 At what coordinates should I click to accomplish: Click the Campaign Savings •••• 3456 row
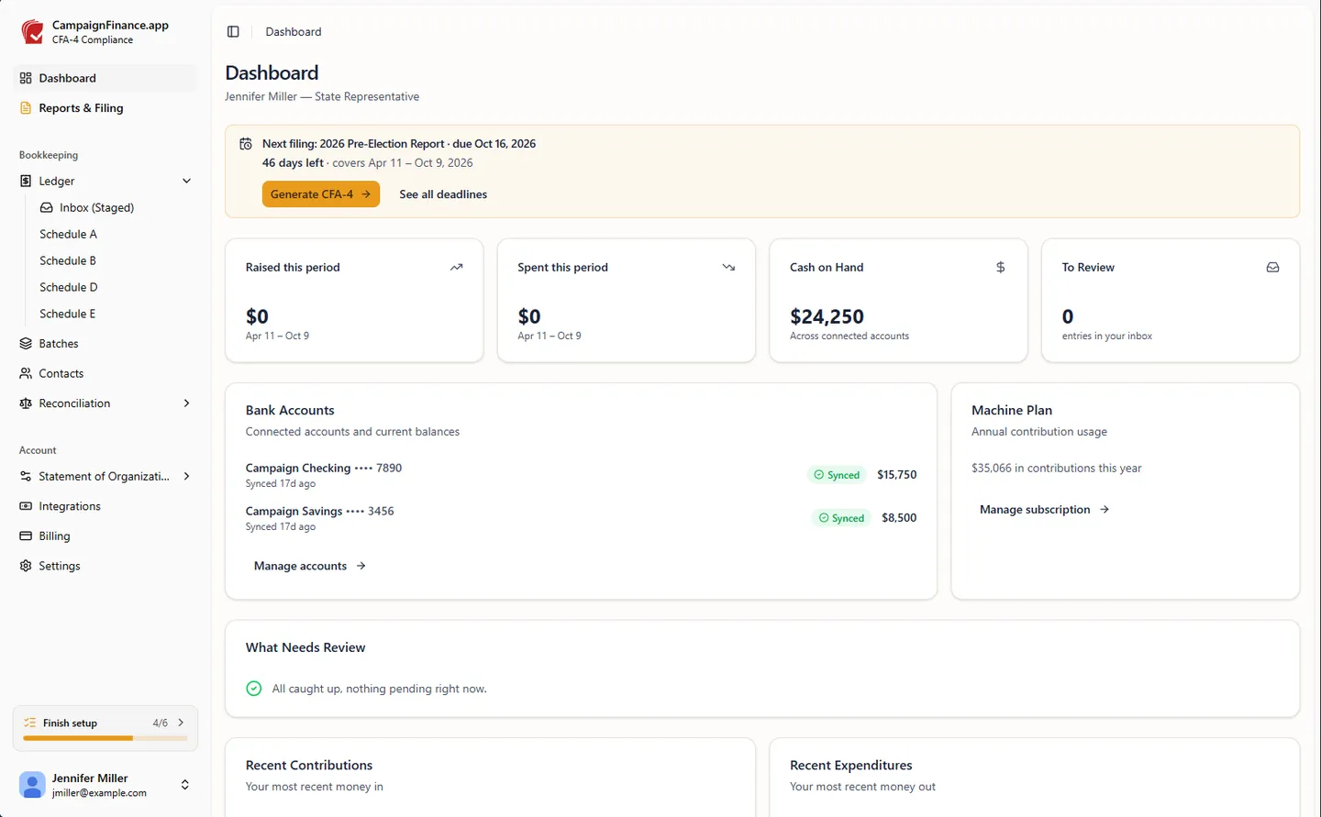[x=581, y=518]
